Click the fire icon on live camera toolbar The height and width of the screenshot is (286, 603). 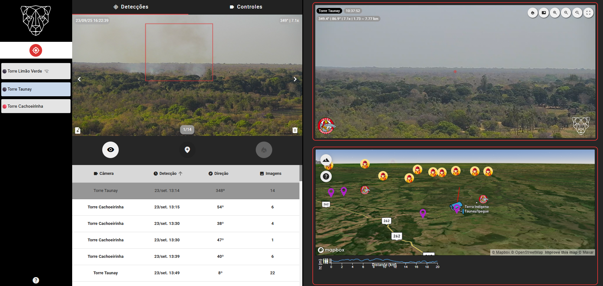coord(532,13)
